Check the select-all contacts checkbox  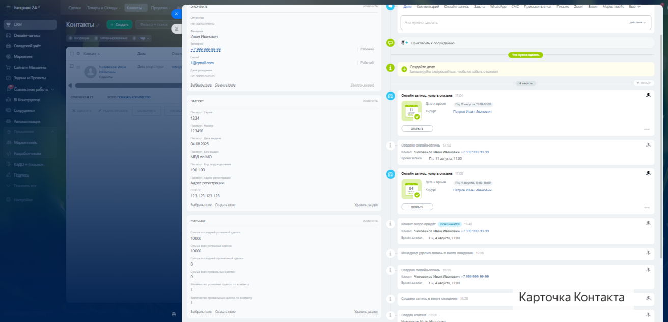pos(72,53)
